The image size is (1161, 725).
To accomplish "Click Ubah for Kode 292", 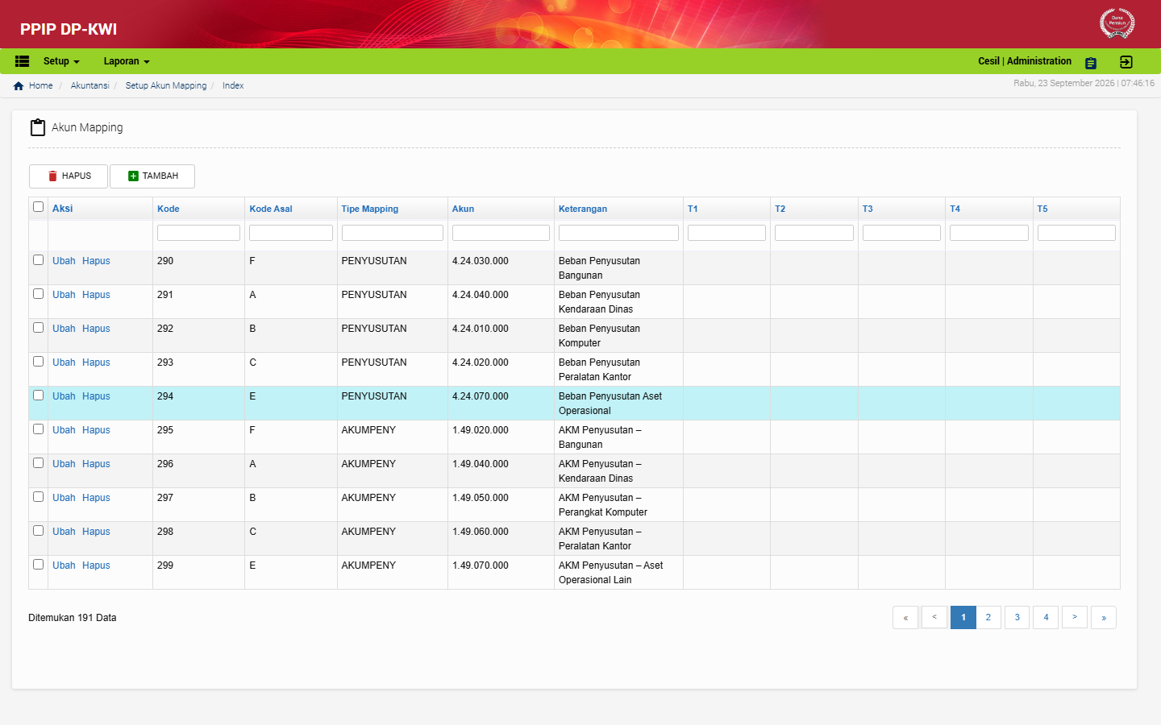I will coord(64,329).
